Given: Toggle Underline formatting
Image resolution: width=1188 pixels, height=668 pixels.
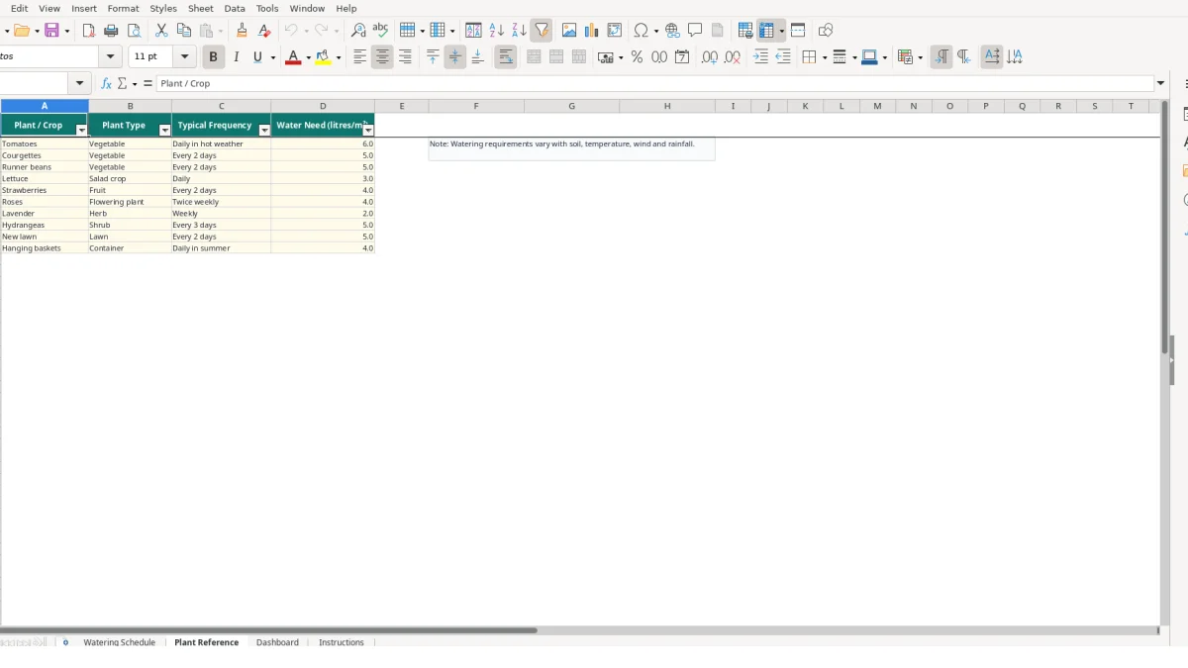Looking at the screenshot, I should 257,57.
